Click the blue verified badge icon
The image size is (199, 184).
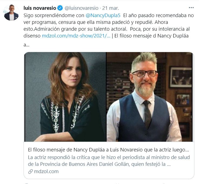pos(60,8)
